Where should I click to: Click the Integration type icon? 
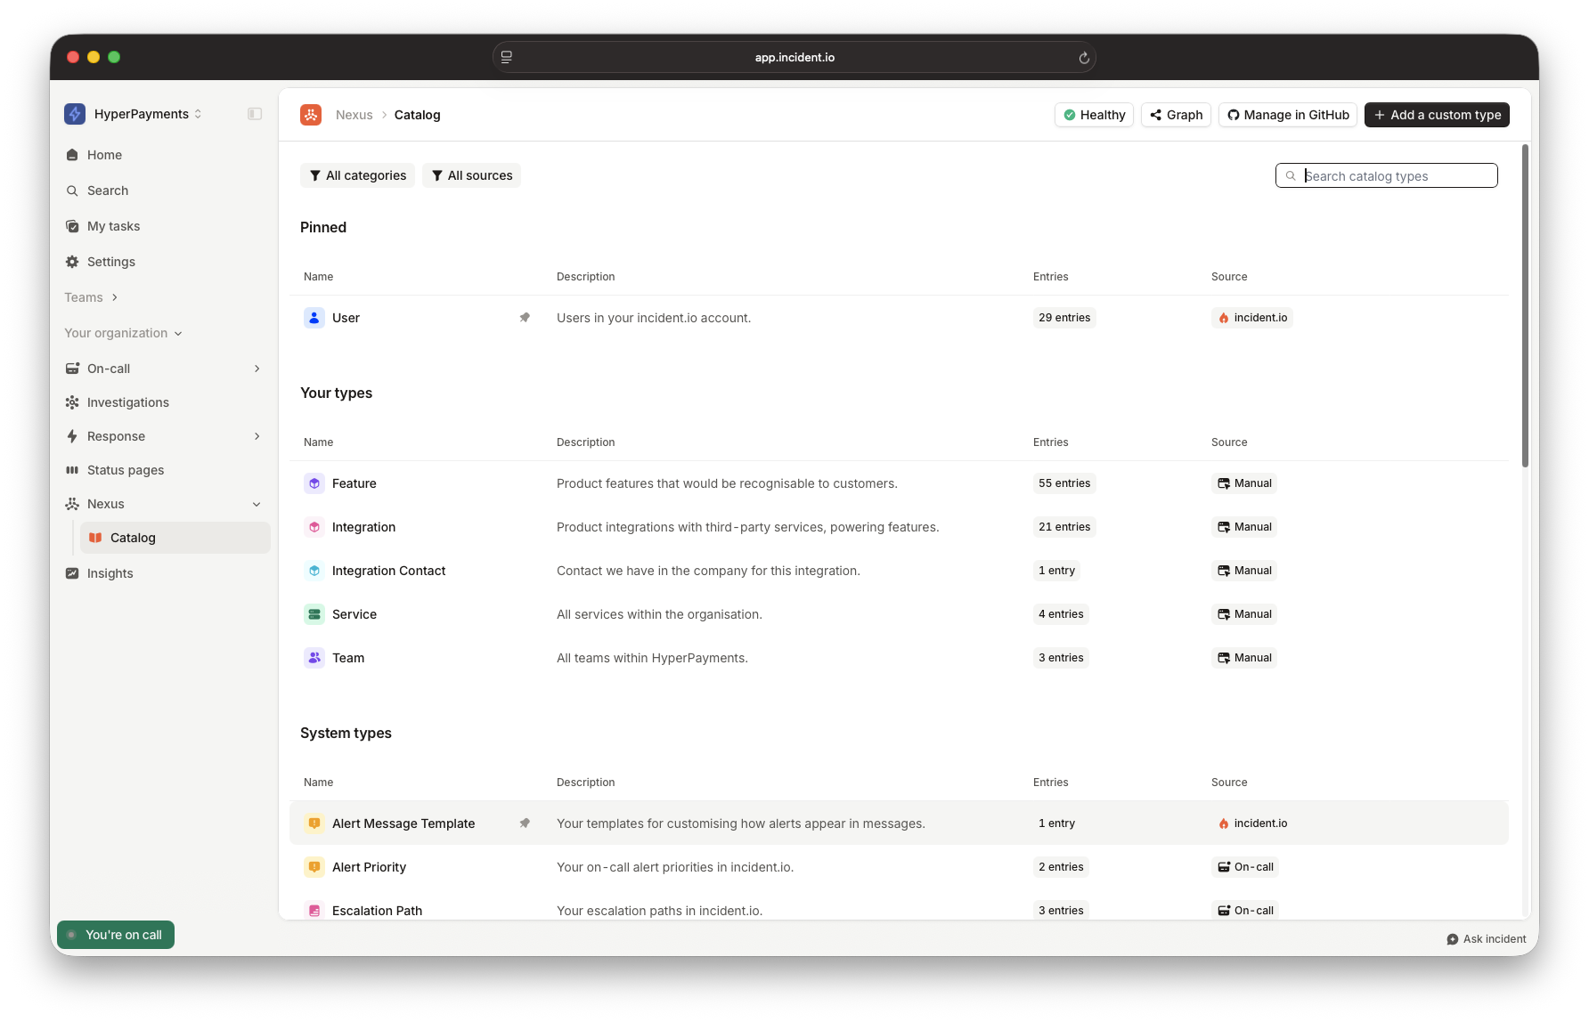pos(314,527)
